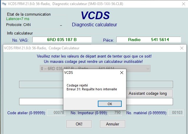
Task: Click the 'Diagnostic calculateur' subtitle
Action: [94, 25]
